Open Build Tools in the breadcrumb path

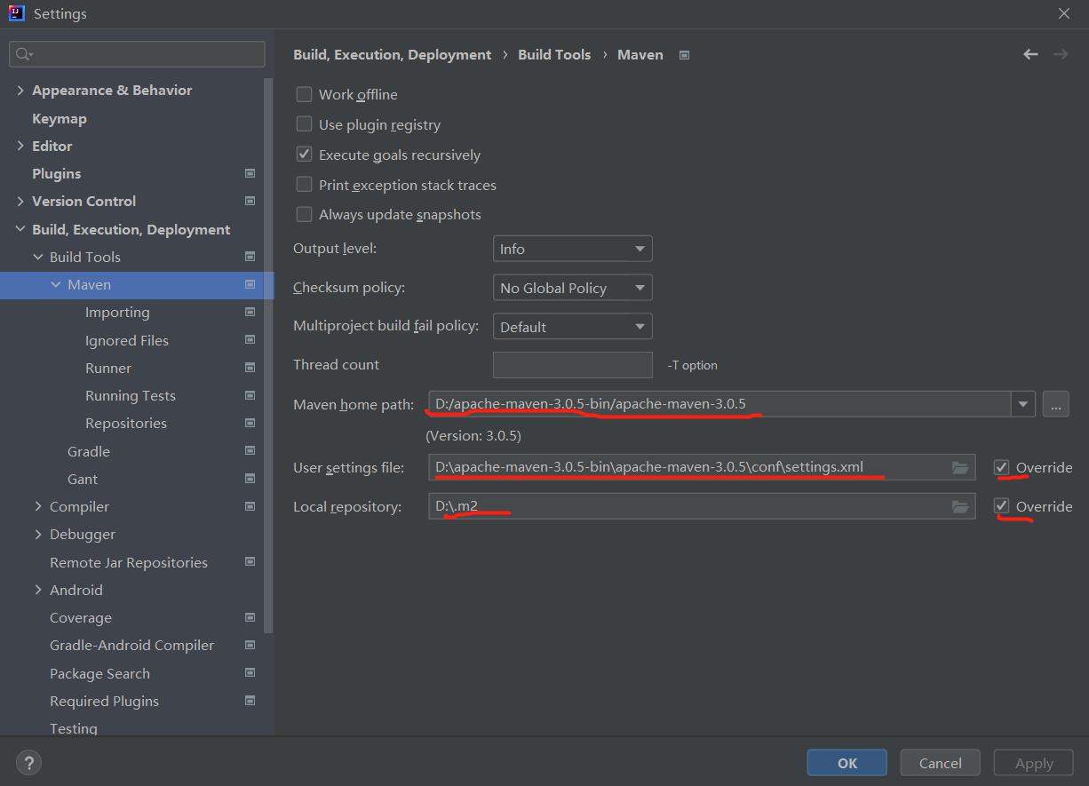pos(554,54)
